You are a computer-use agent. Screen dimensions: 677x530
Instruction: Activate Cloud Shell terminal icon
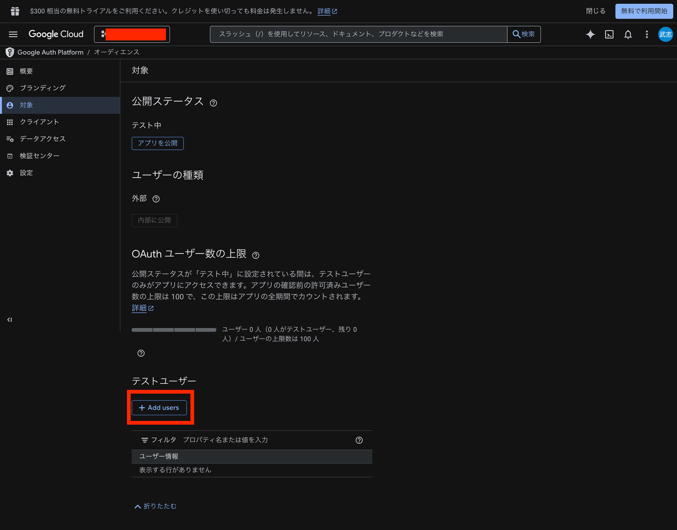pyautogui.click(x=609, y=34)
